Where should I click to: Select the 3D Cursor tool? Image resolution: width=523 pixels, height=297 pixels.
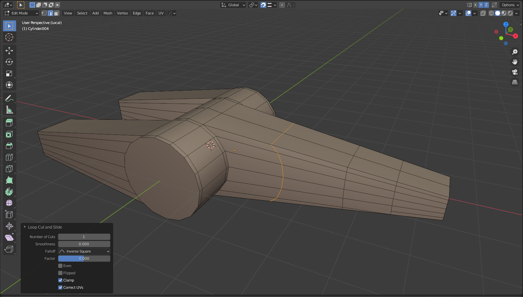[9, 37]
